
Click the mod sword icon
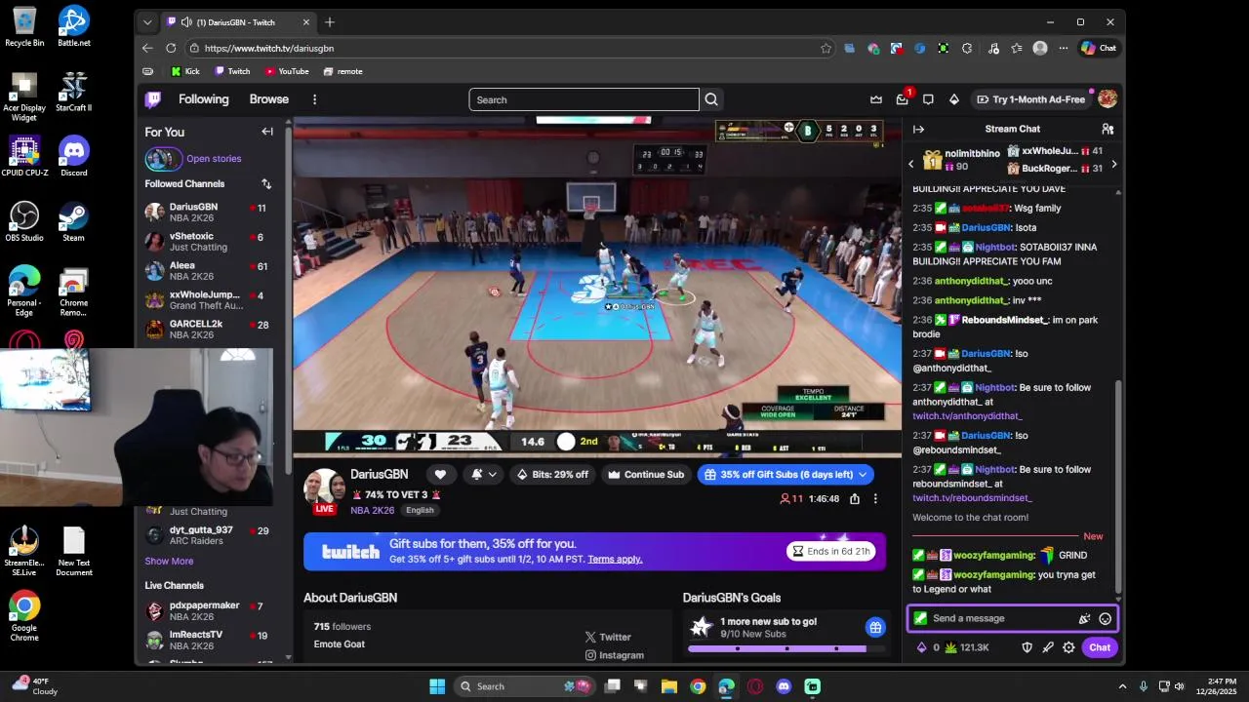tap(1048, 647)
